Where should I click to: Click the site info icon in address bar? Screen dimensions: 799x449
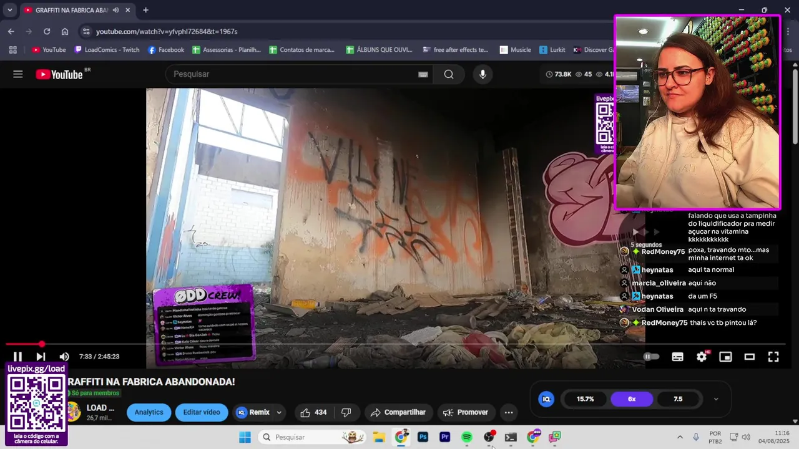(86, 31)
